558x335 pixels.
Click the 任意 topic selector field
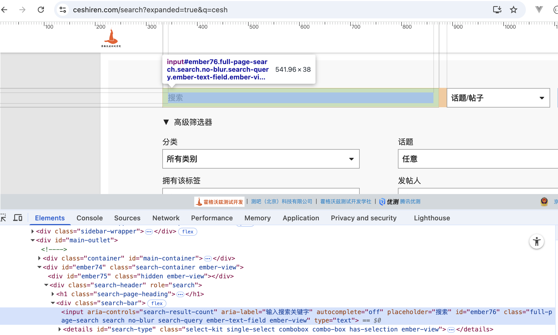pos(478,159)
